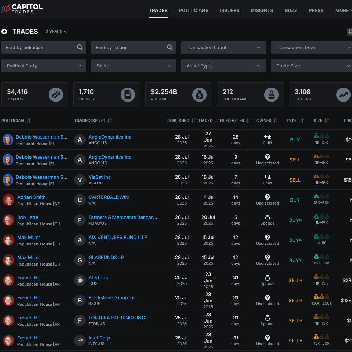This screenshot has width=352, height=352.
Task: Click the podium icon in Politicians card
Action: point(271,95)
